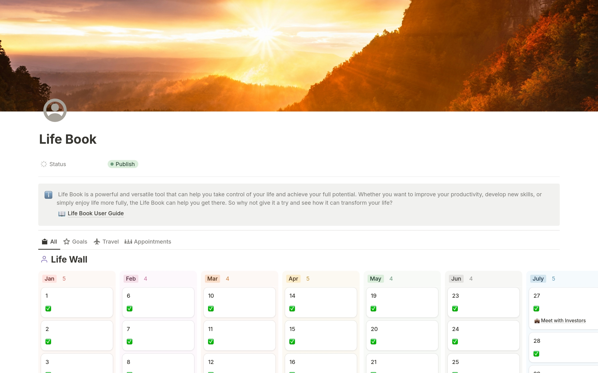Switch to the Appointments tab
This screenshot has height=373, width=598.
coord(152,241)
